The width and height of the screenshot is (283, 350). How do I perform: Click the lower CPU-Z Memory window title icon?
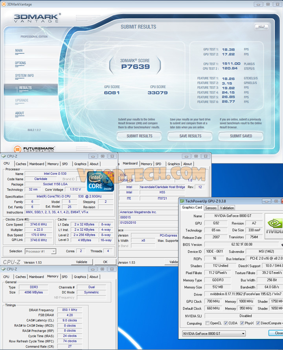(x=4, y=269)
